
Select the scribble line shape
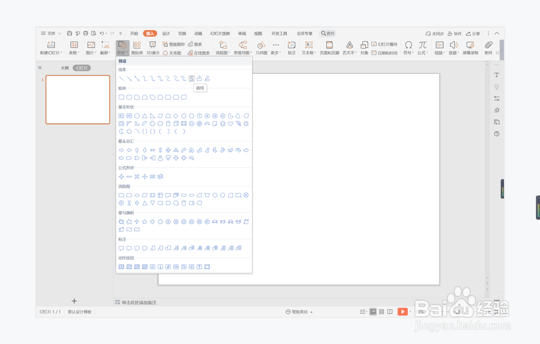pos(207,79)
